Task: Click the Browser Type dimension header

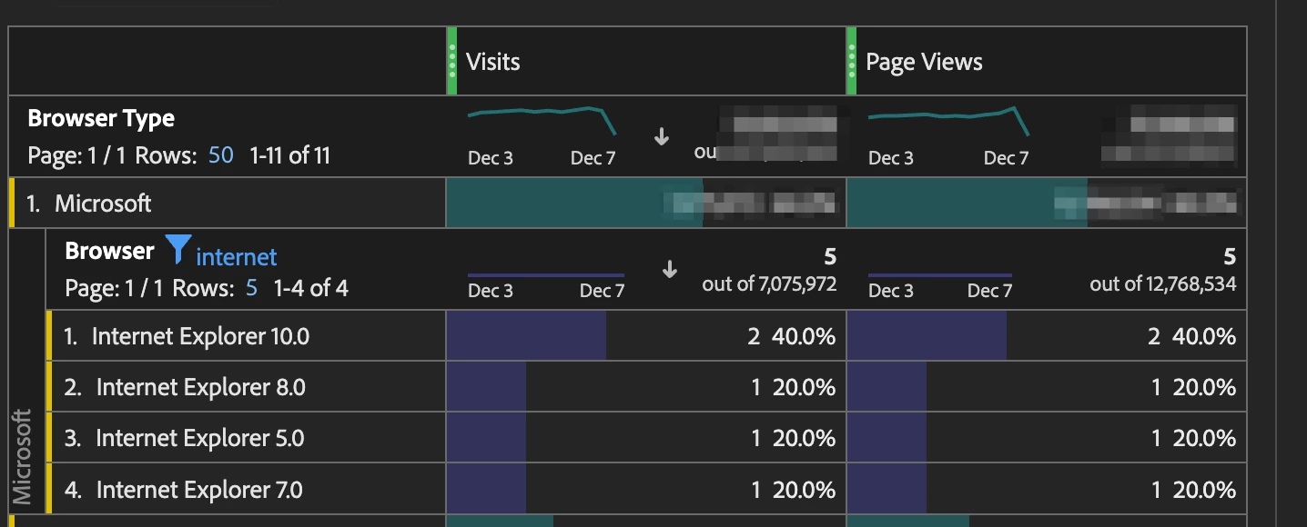Action: pyautogui.click(x=101, y=118)
